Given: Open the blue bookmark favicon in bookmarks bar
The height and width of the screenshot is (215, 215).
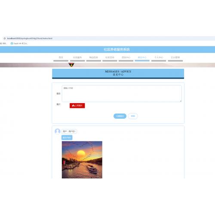Looking at the screenshot, I should pos(12,43).
